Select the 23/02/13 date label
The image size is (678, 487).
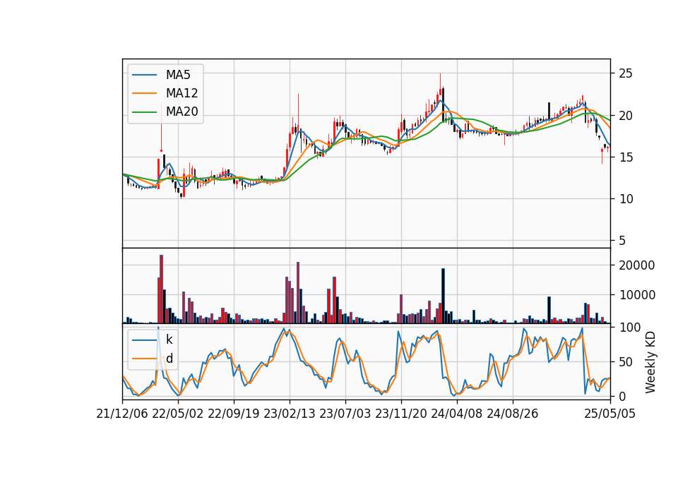[290, 414]
